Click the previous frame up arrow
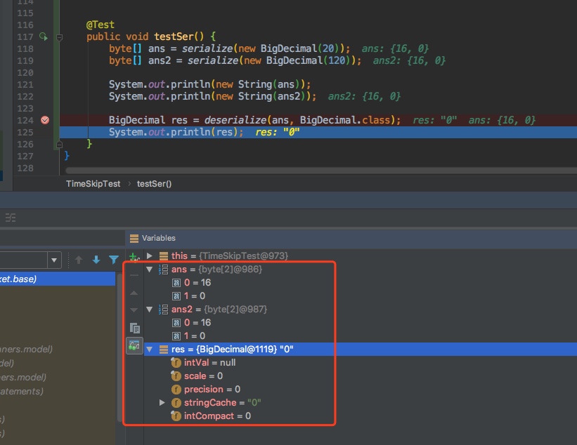 (79, 260)
